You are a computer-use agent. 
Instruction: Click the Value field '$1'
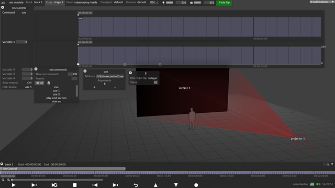155,83
